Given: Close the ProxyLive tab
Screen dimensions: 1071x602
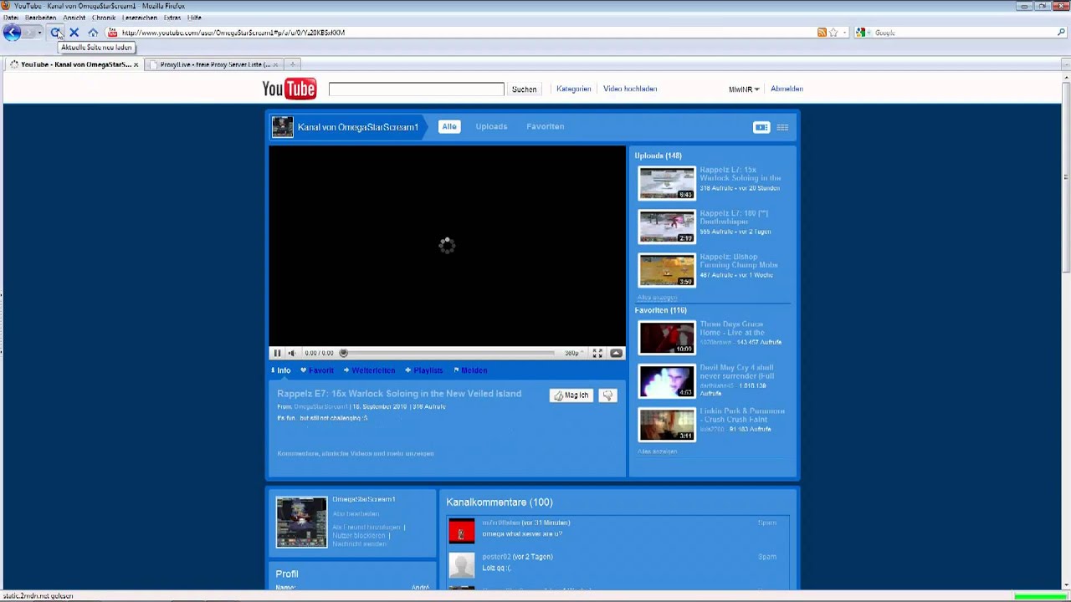Looking at the screenshot, I should coord(276,64).
